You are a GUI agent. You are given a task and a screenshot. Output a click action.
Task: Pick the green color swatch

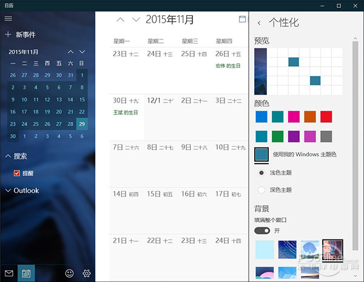click(278, 136)
